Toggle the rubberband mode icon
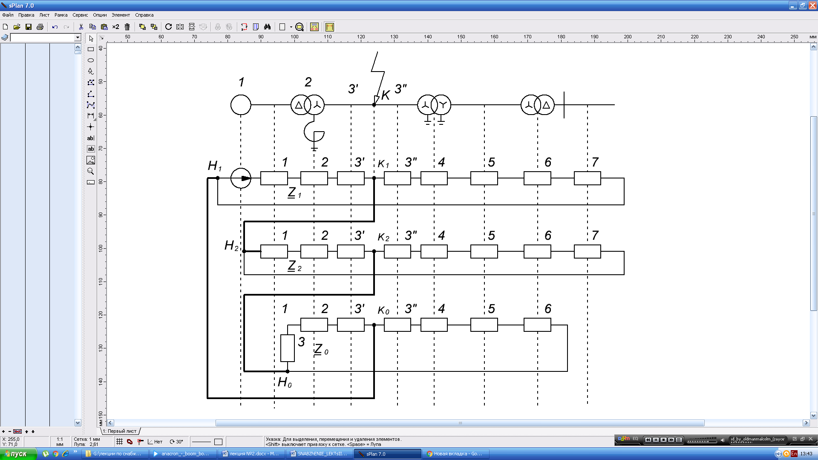 coord(130,442)
